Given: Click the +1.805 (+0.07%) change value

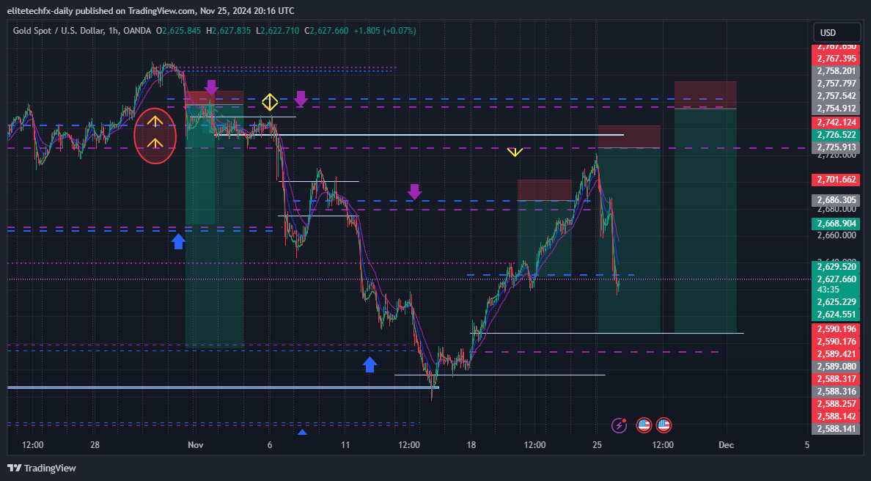Looking at the screenshot, I should click(384, 31).
